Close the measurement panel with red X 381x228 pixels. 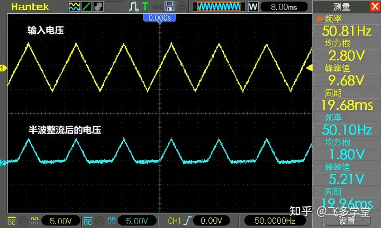[375, 6]
